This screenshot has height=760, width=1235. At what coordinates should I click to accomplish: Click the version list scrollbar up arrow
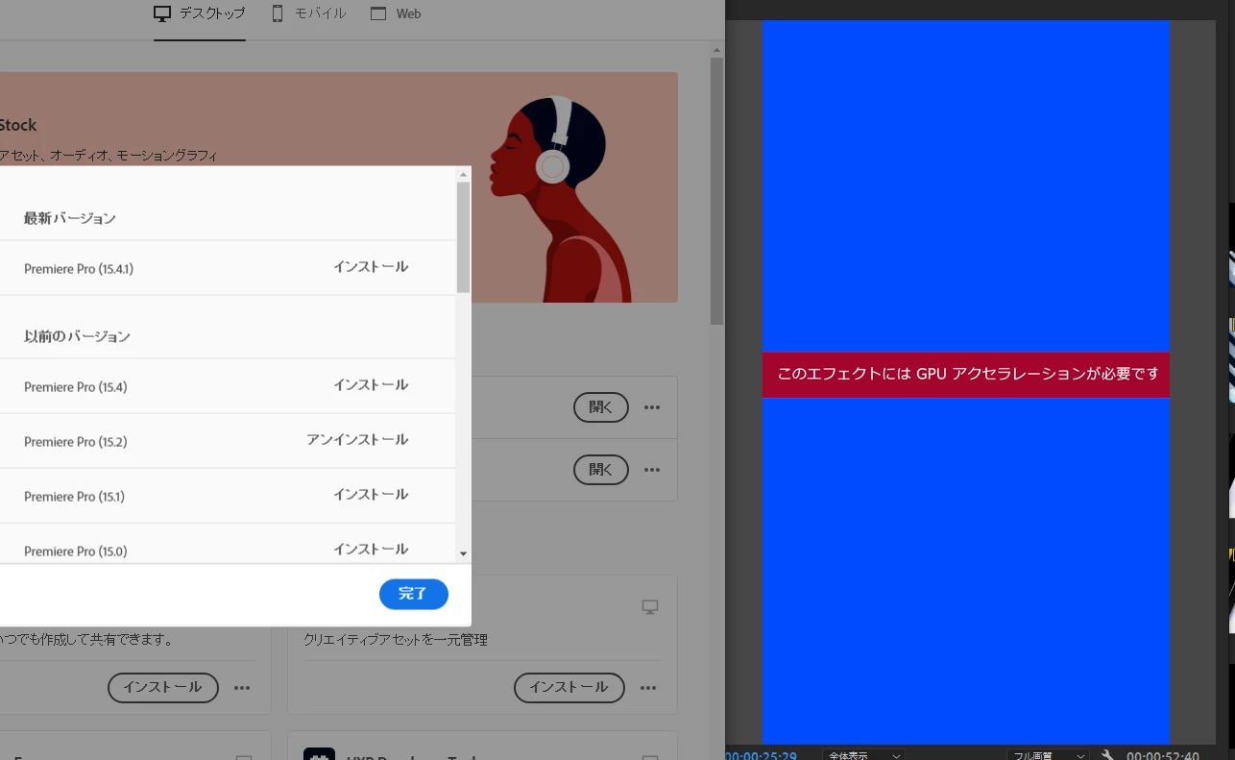pyautogui.click(x=463, y=175)
